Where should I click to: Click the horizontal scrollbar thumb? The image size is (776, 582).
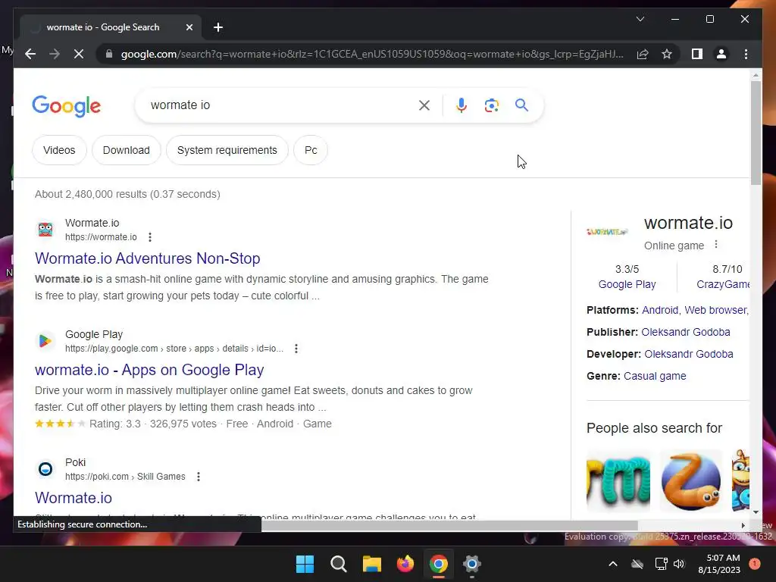(449, 525)
